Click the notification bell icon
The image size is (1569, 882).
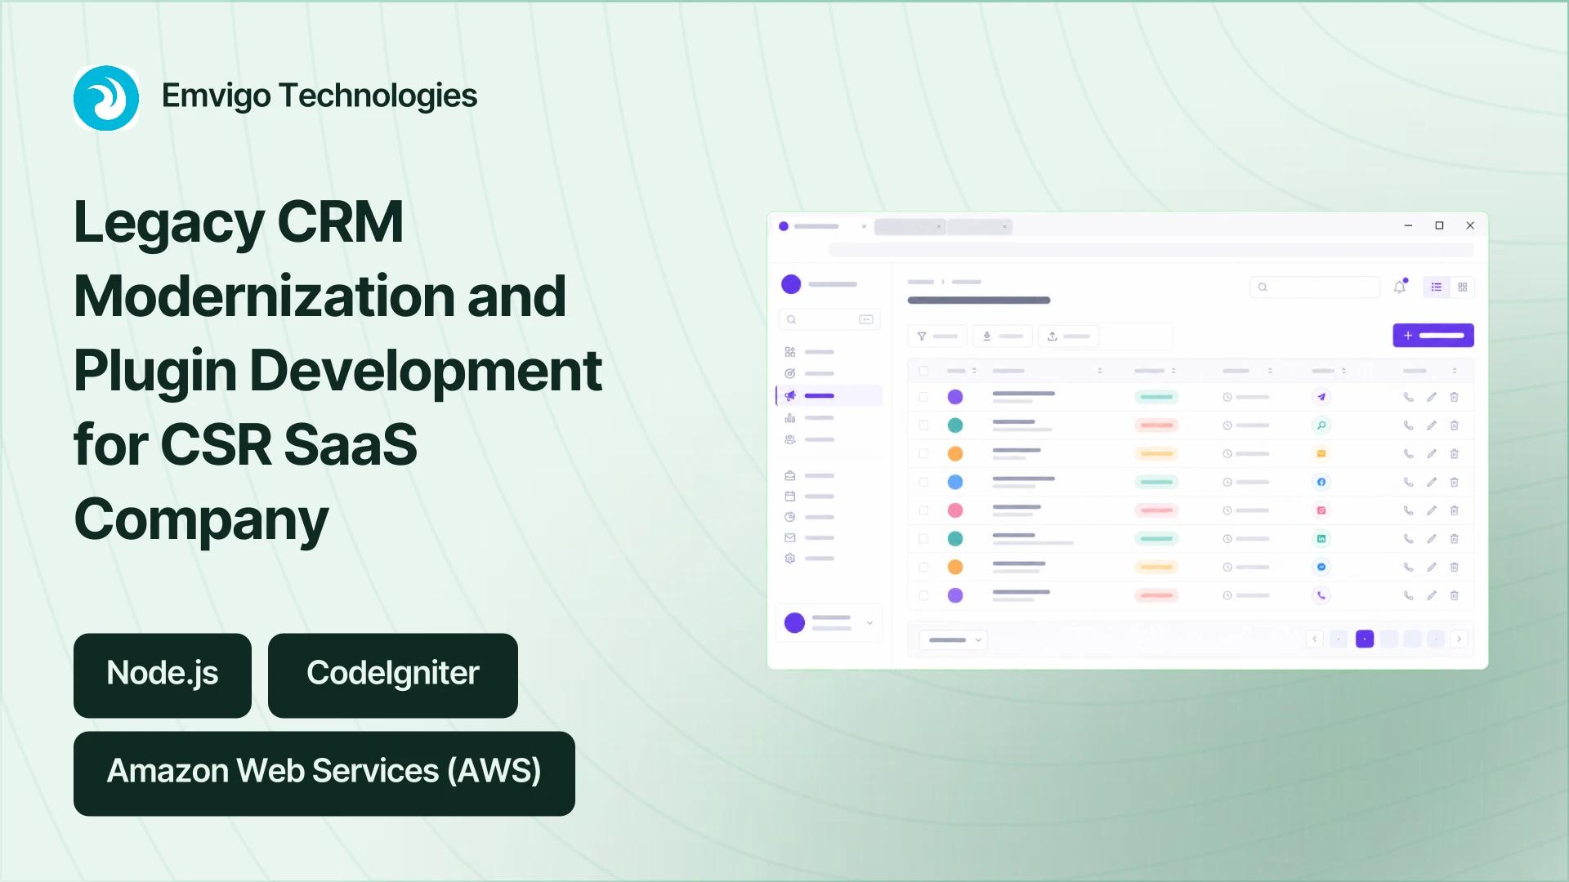click(1400, 287)
